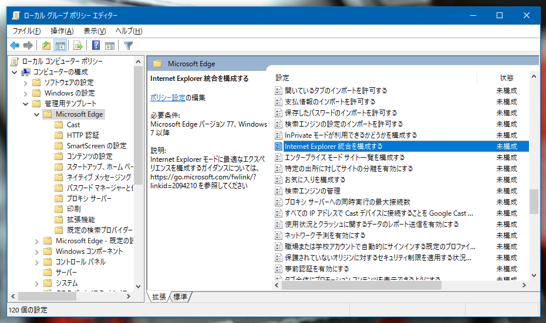546x323 pixels.
Task: Collapse the Microsoft Edge tree node
Action: [x=36, y=114]
